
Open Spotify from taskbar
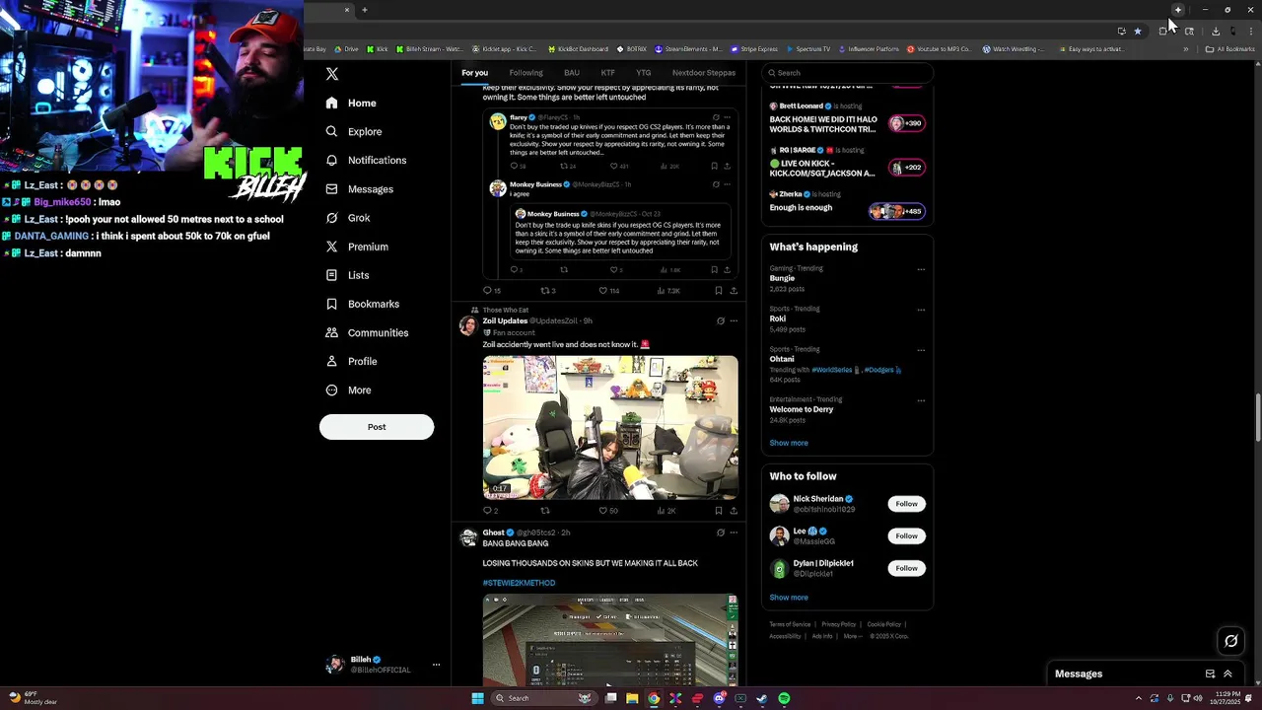tap(784, 698)
